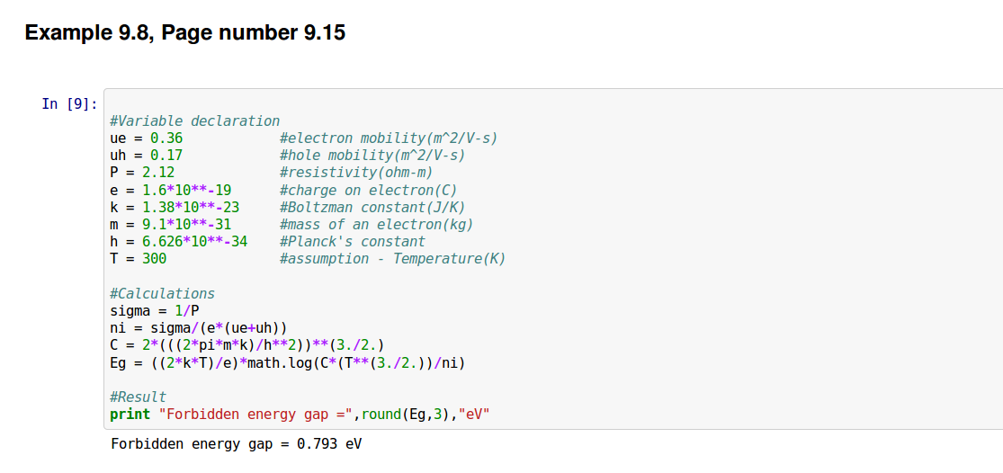1003x473 pixels.
Task: Click the Result comment line
Action: coord(138,397)
